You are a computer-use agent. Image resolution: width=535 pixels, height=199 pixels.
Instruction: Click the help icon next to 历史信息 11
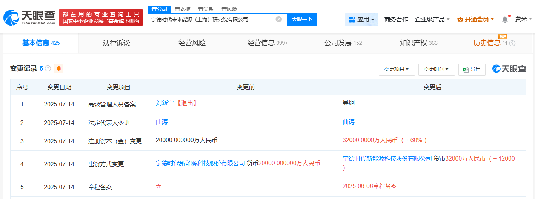tap(512, 43)
